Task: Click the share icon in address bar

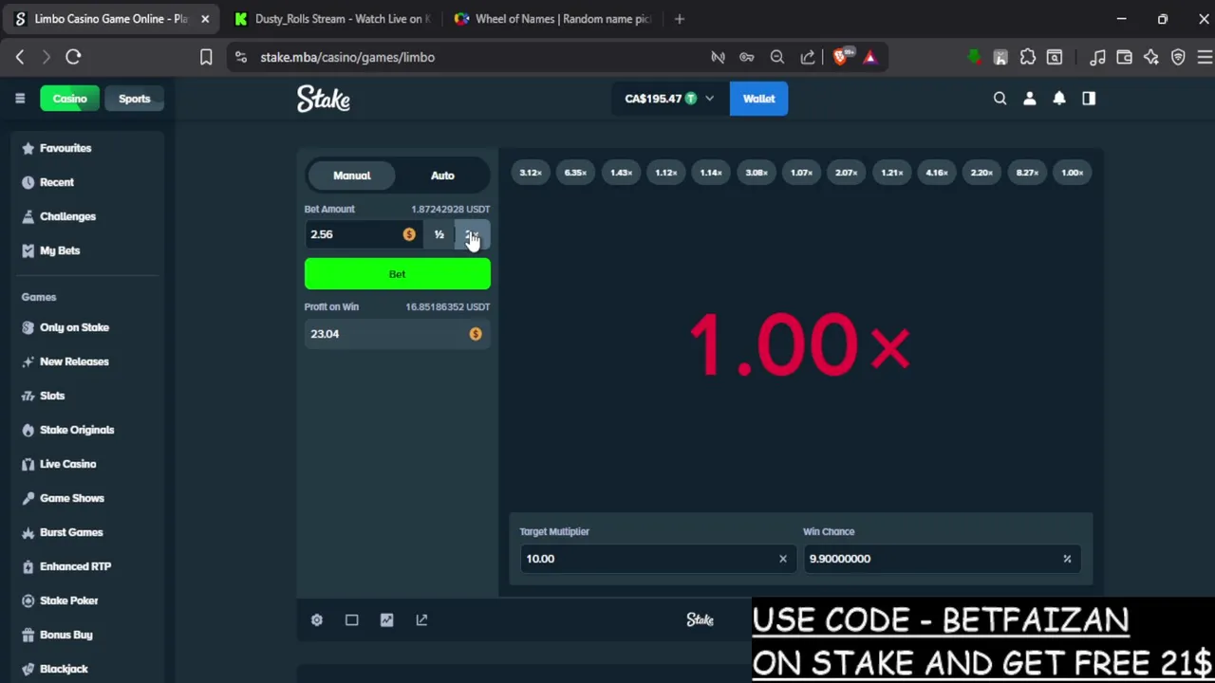Action: pyautogui.click(x=808, y=57)
